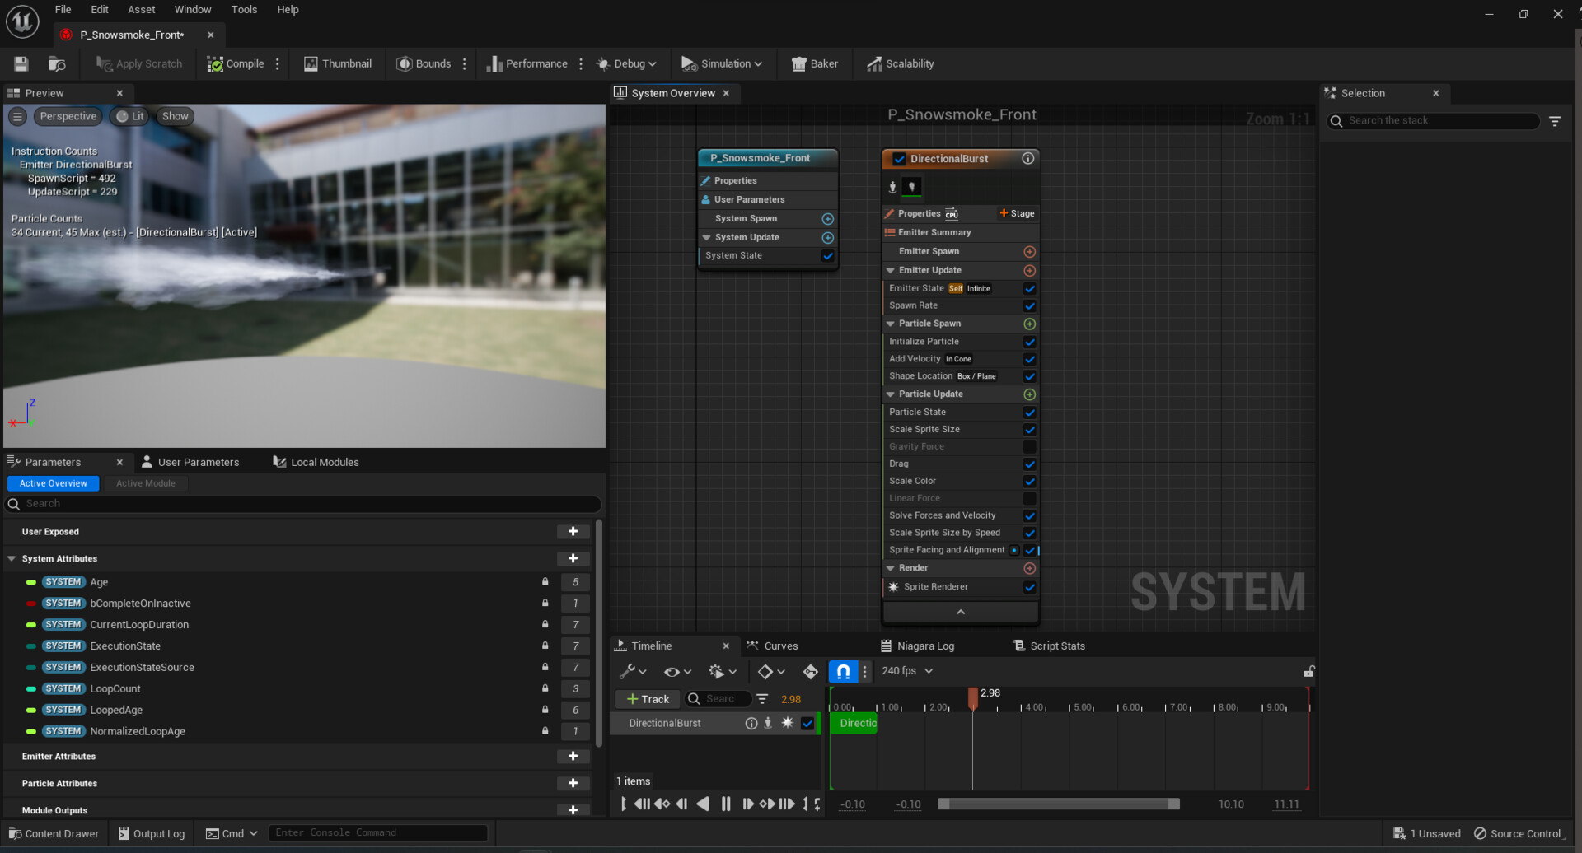Image resolution: width=1582 pixels, height=853 pixels.
Task: Uncheck the Spawn Rate module
Action: click(1029, 306)
